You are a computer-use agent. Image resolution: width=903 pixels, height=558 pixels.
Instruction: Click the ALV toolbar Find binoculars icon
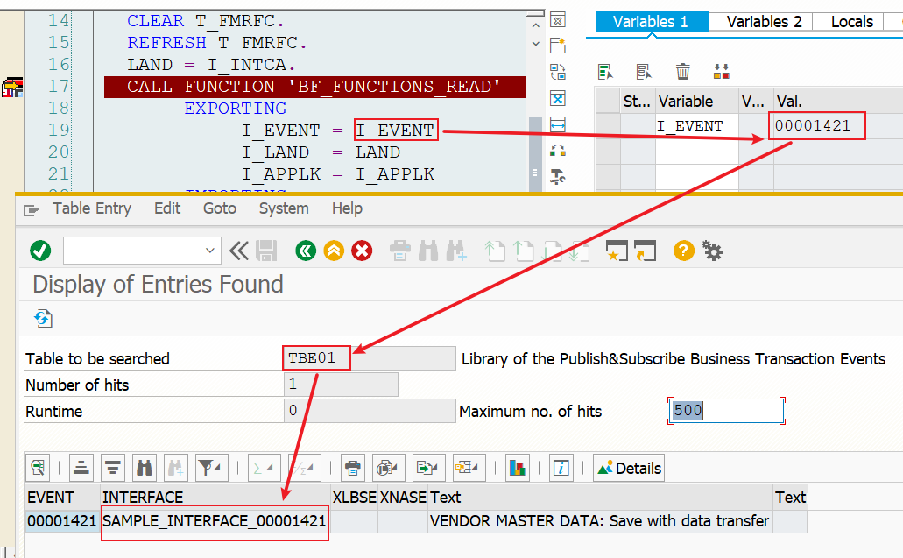point(144,468)
